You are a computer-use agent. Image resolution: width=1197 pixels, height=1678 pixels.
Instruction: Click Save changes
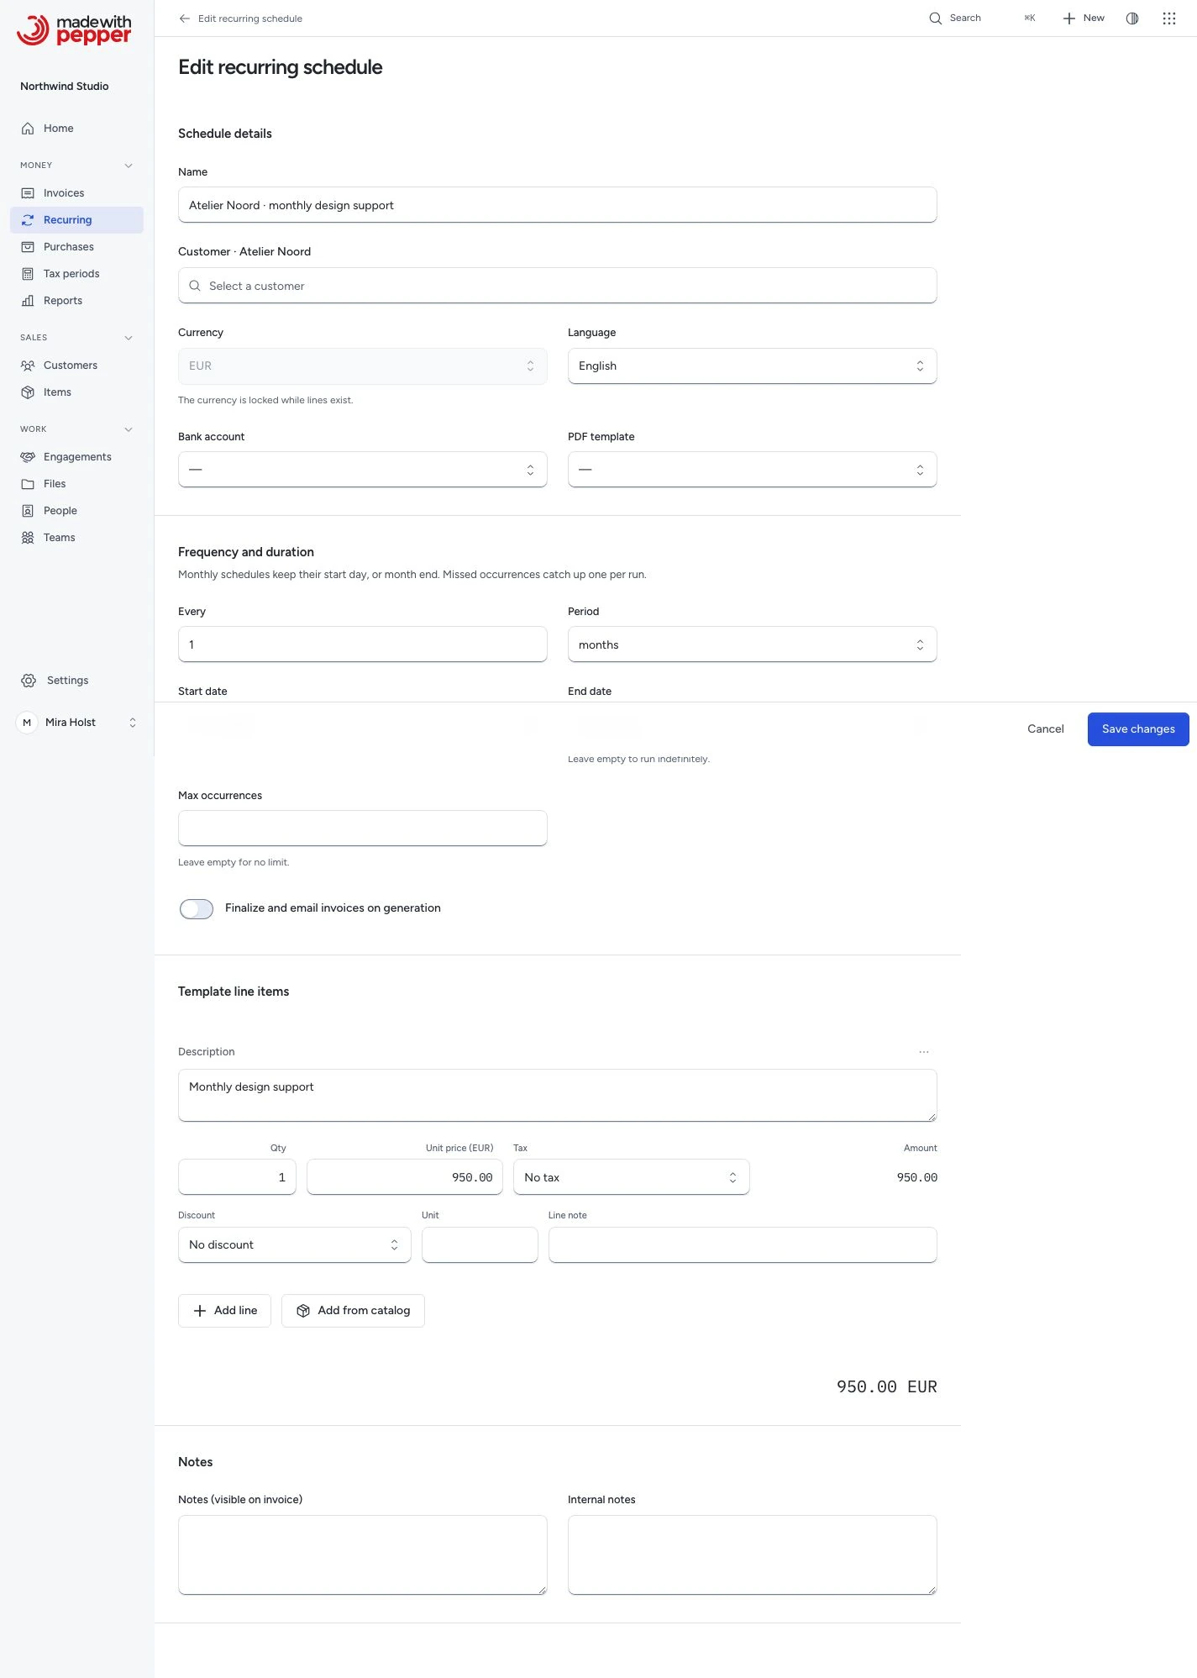pos(1138,729)
